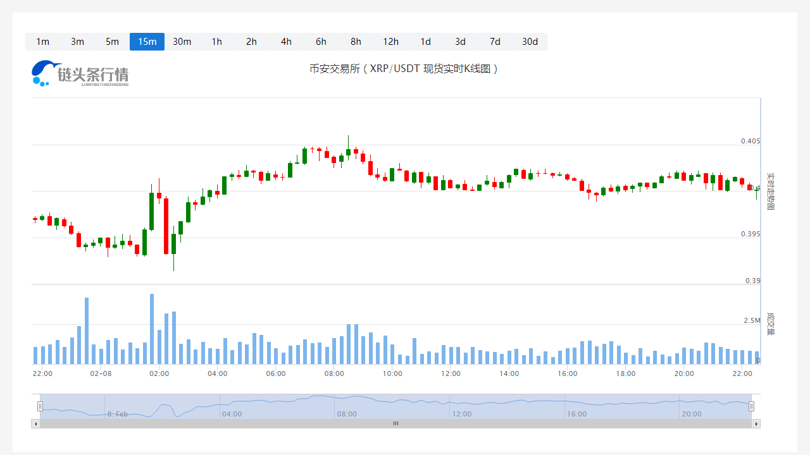Switch to the 1m interval
Image resolution: width=810 pixels, height=455 pixels.
(x=42, y=42)
